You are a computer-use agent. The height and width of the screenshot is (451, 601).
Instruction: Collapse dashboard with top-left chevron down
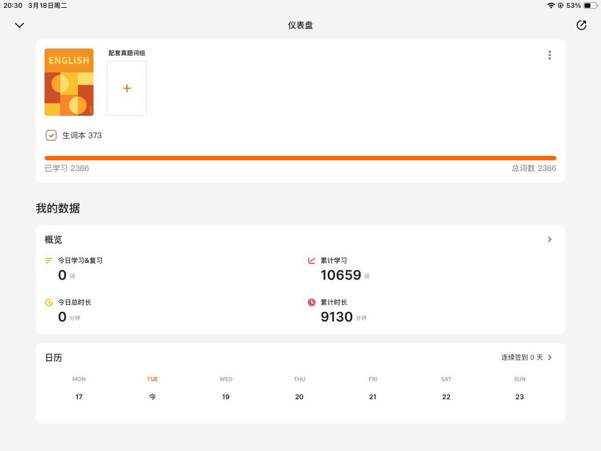coord(19,25)
